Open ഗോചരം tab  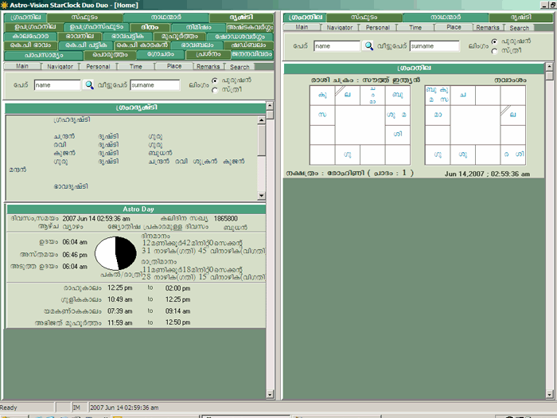click(x=161, y=55)
